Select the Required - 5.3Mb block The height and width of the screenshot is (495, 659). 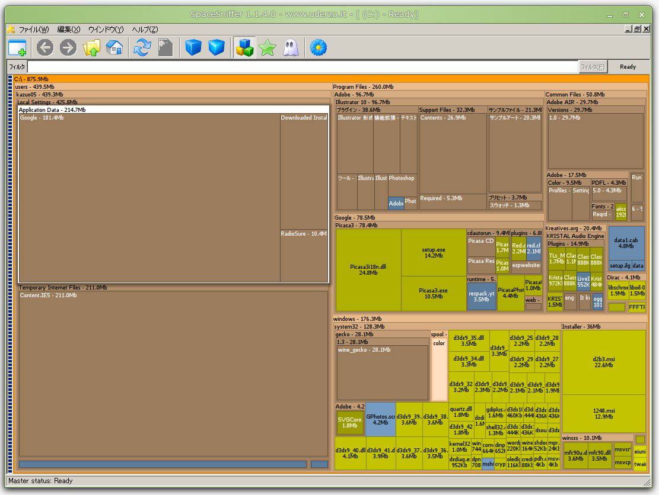click(453, 202)
